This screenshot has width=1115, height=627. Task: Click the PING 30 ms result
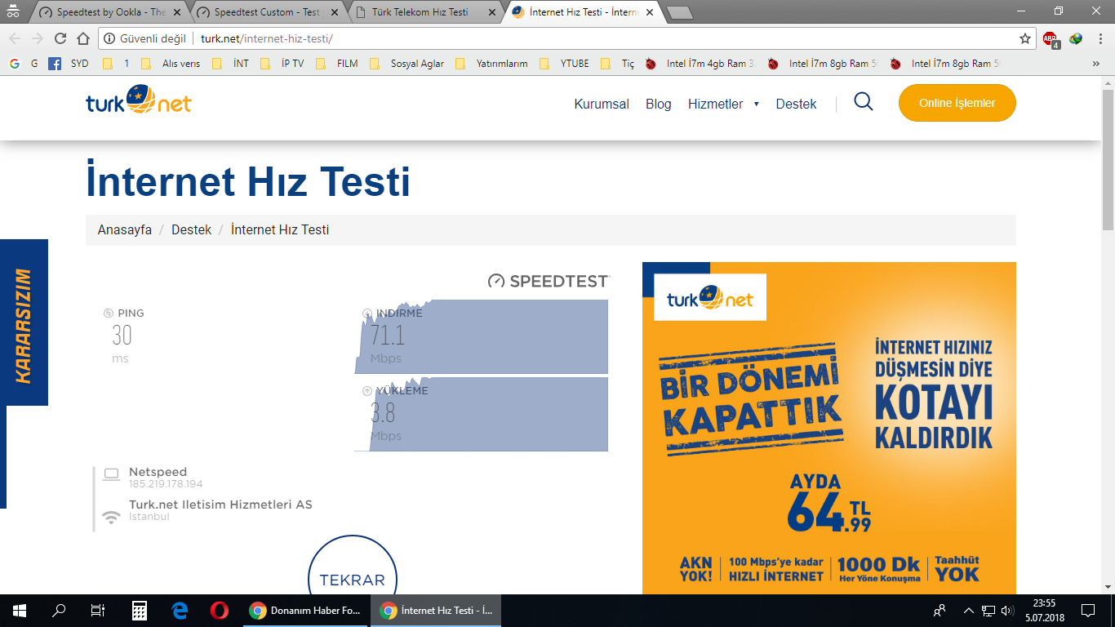pos(124,336)
